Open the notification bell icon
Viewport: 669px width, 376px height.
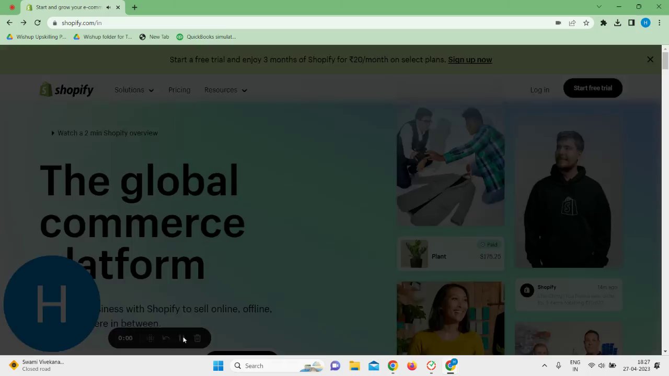click(657, 366)
